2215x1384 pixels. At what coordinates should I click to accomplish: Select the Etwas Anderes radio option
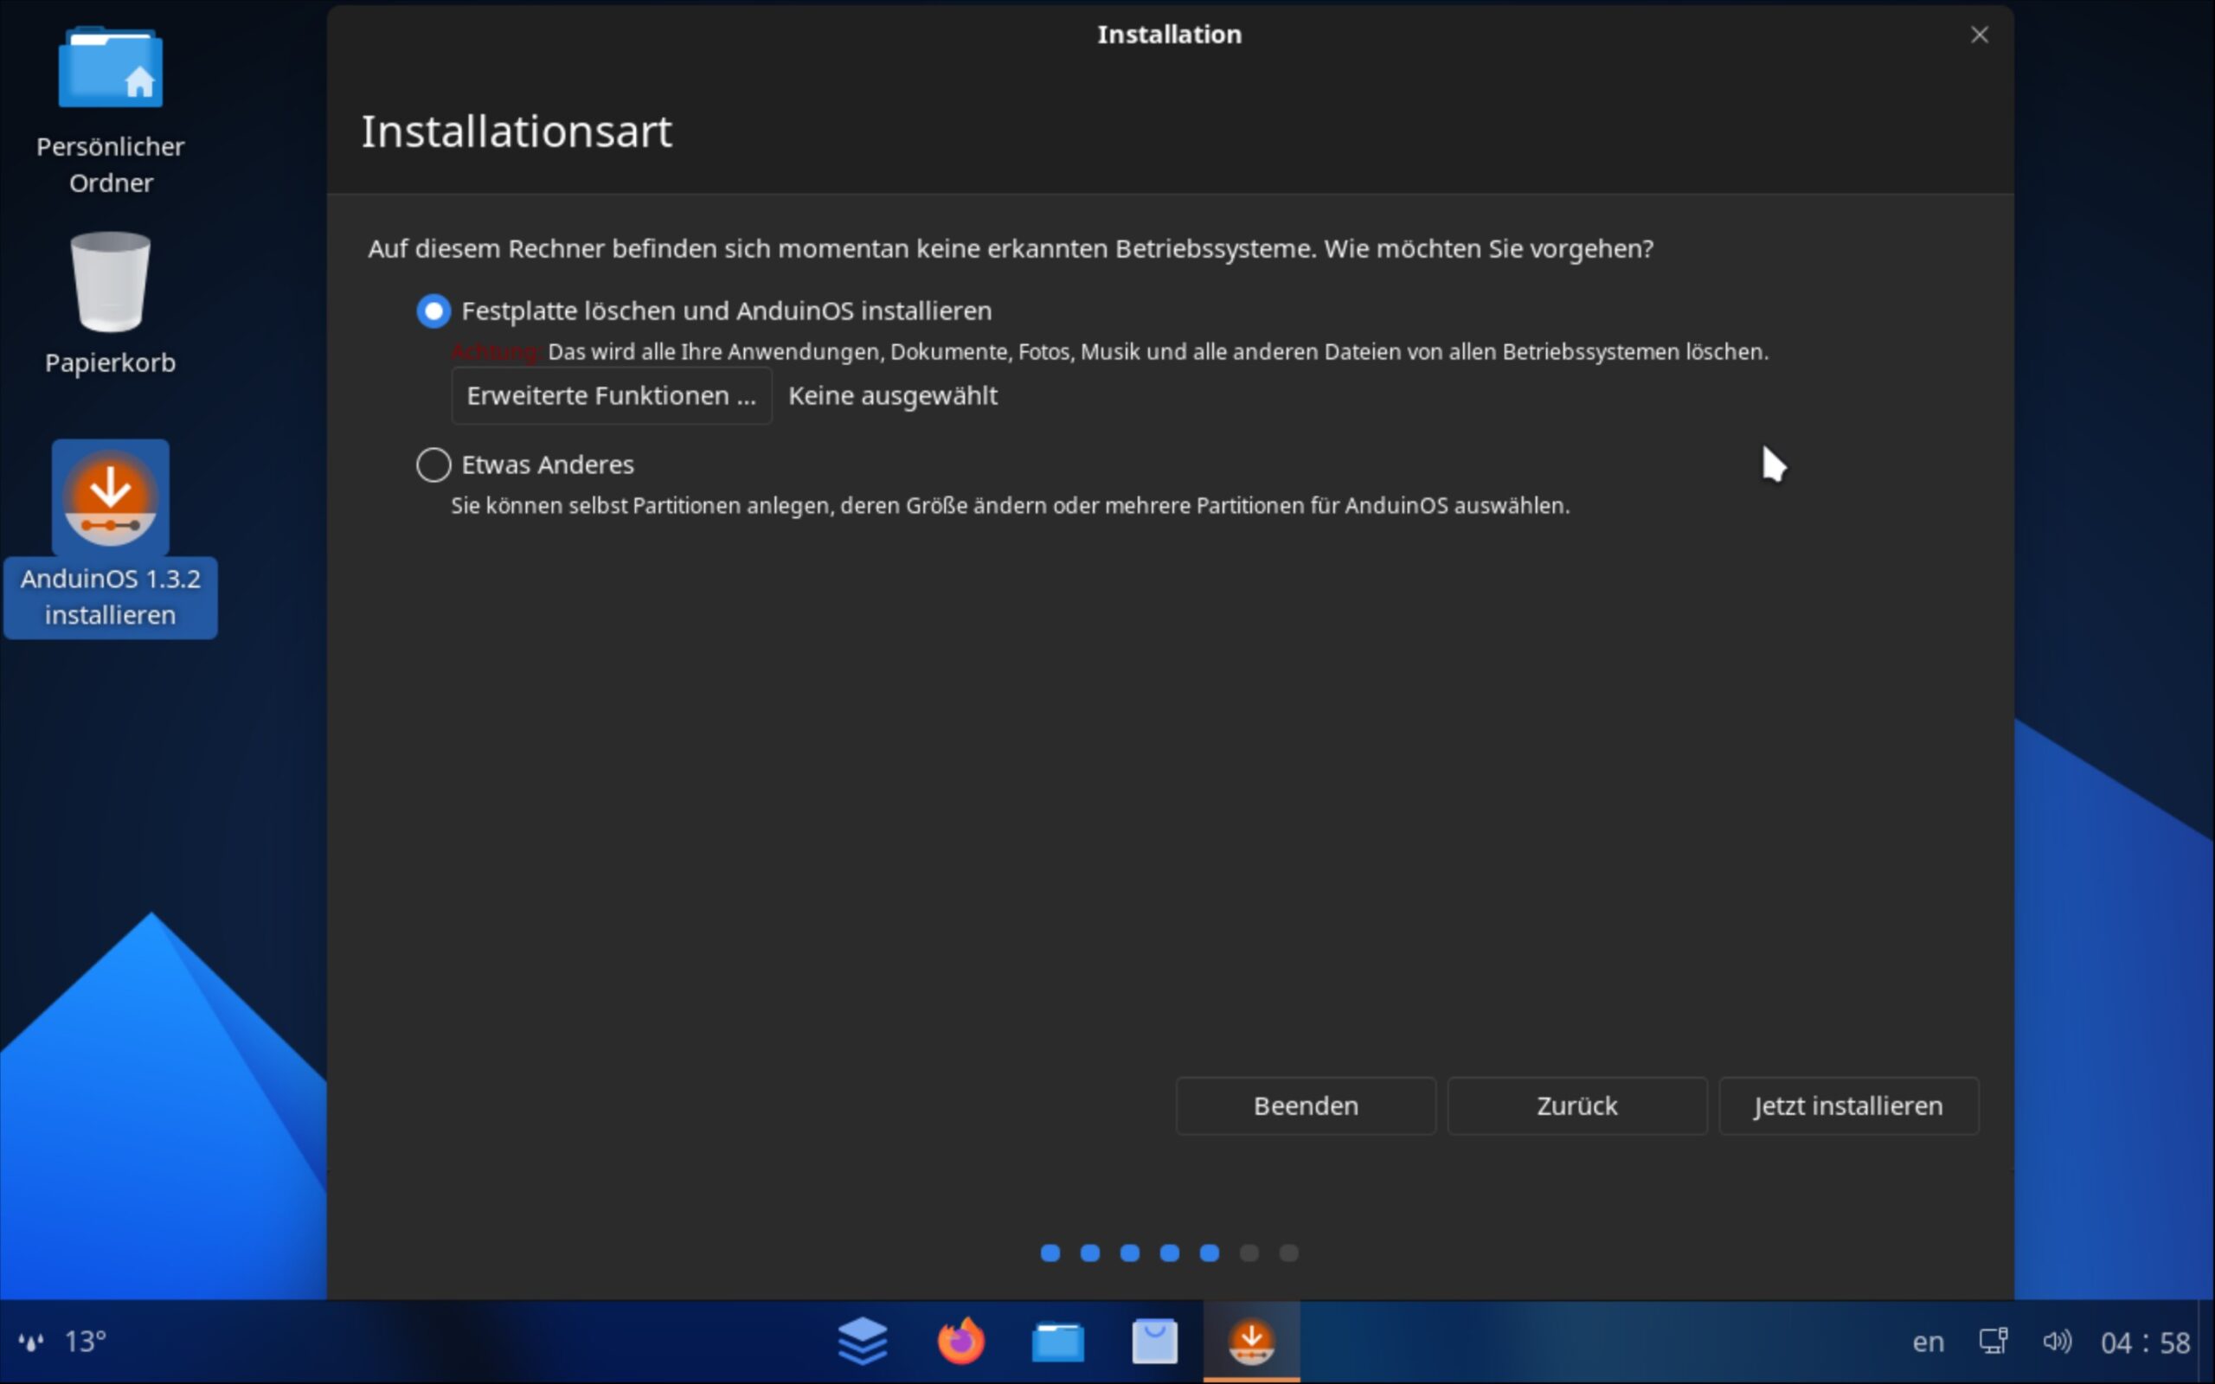click(x=433, y=465)
